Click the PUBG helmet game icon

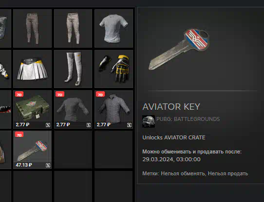(149, 121)
